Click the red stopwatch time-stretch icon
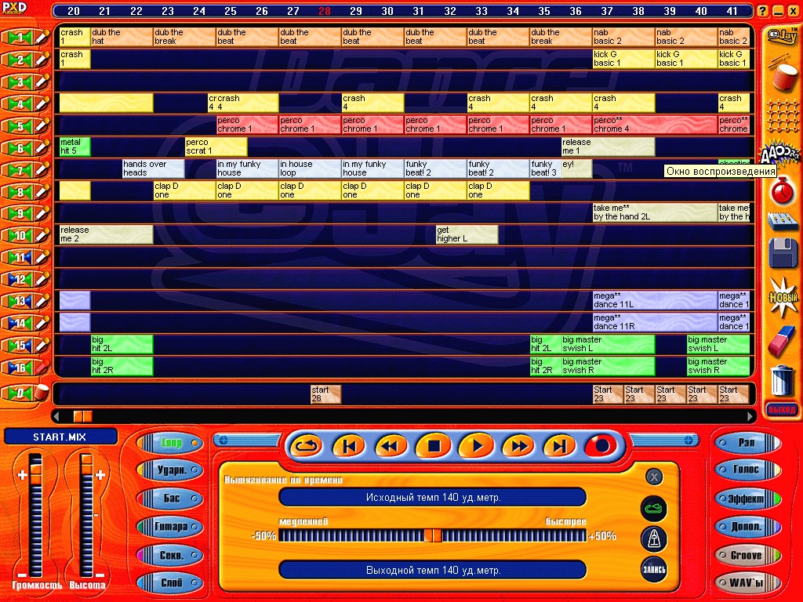The height and width of the screenshot is (602, 803). click(782, 189)
